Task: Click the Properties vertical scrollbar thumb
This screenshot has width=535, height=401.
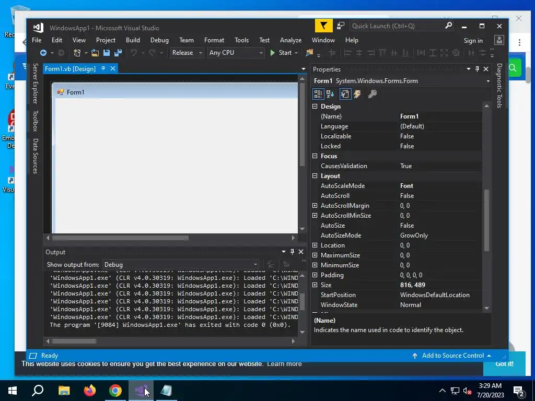Action: click(x=486, y=220)
